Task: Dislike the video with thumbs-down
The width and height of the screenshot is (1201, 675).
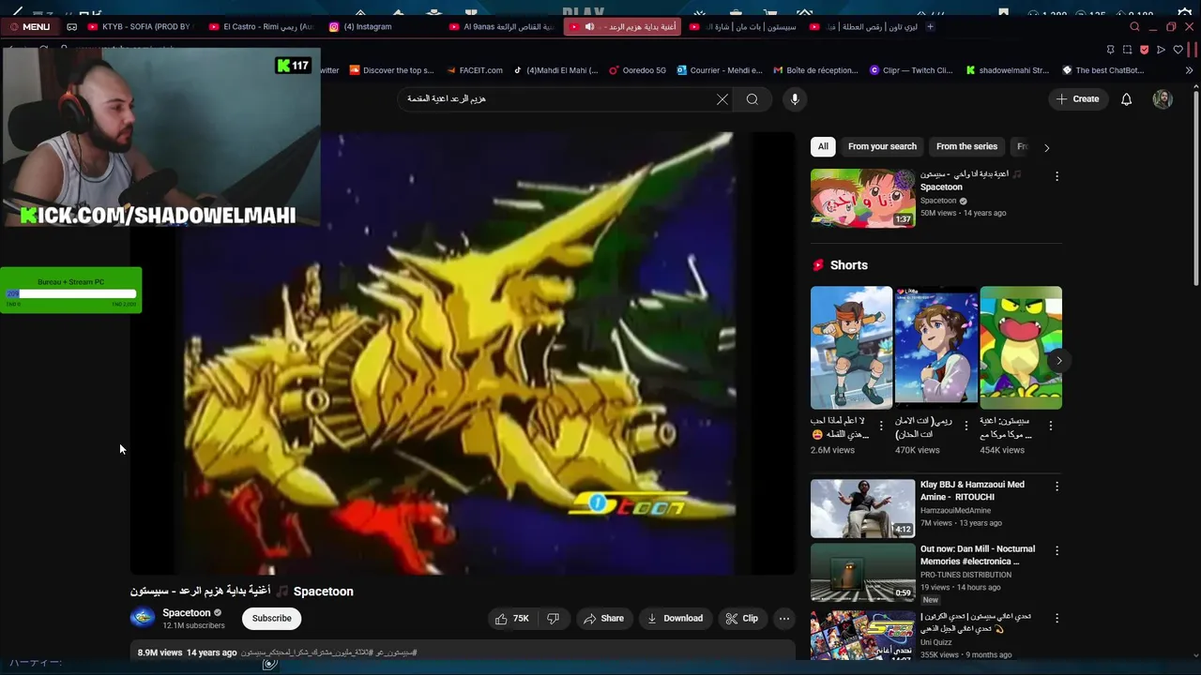Action: pos(553,619)
